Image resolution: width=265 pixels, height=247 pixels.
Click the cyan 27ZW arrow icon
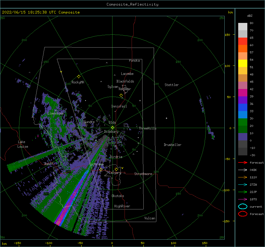pos(243,184)
